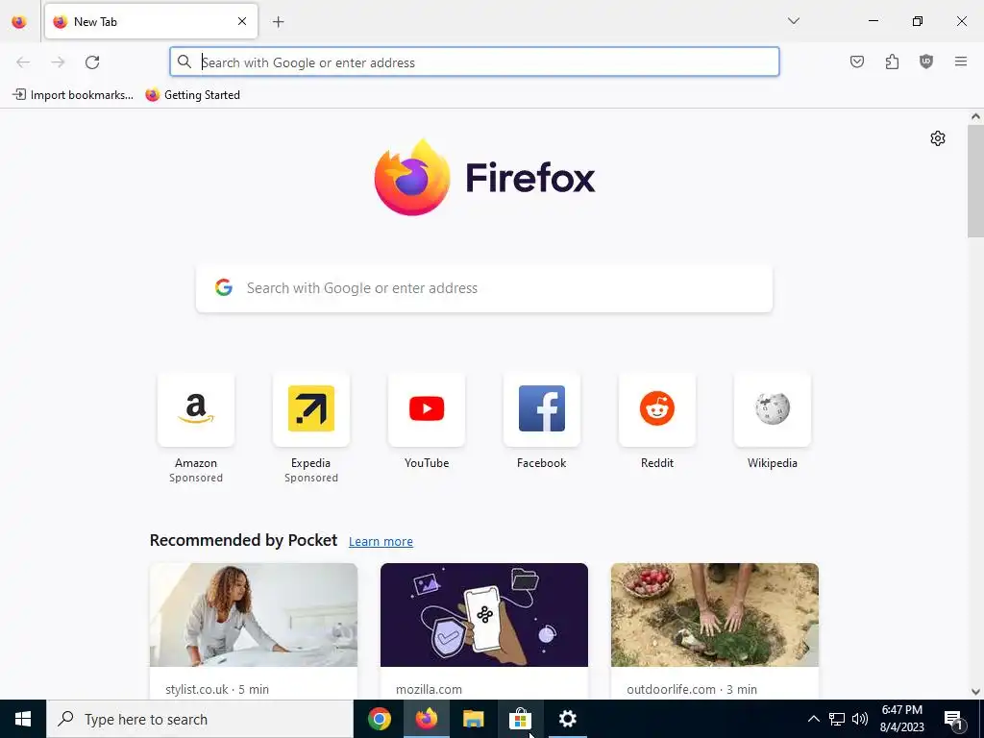The height and width of the screenshot is (738, 984).
Task: Save to Pocket icon in toolbar
Action: tap(857, 61)
